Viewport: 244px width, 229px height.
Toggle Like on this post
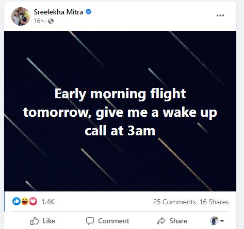43,221
